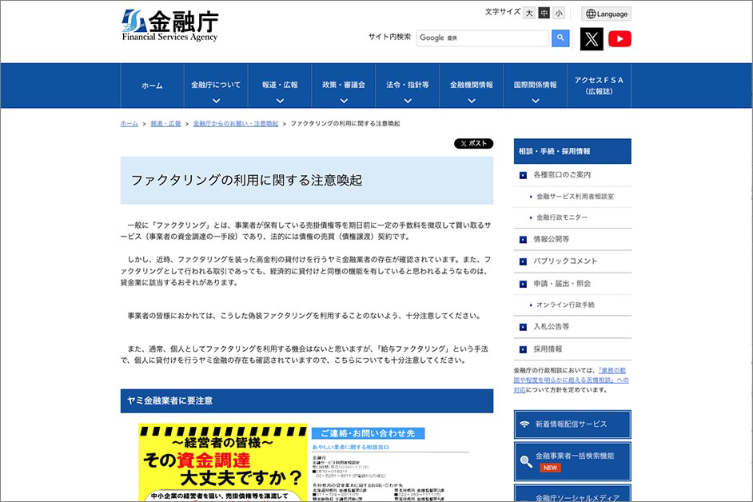Viewport: 753px width, 502px height.
Task: Set text size to 小
Action: (x=558, y=13)
